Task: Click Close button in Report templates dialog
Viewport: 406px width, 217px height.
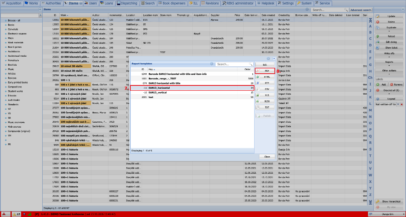Action: point(267,157)
